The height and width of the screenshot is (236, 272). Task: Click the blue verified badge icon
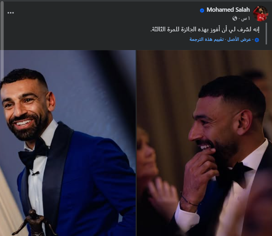(x=202, y=11)
